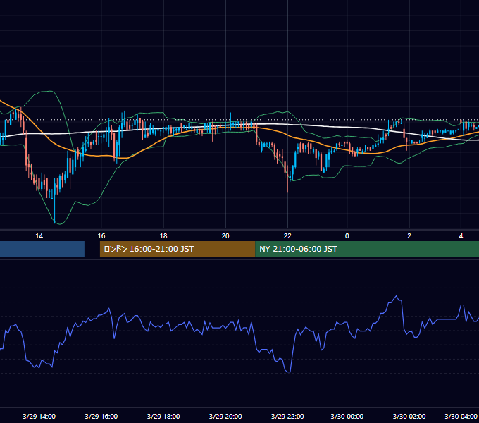Click the ロンドン 16:00-21:00 JST session bar
This screenshot has width=479, height=423.
tap(178, 249)
